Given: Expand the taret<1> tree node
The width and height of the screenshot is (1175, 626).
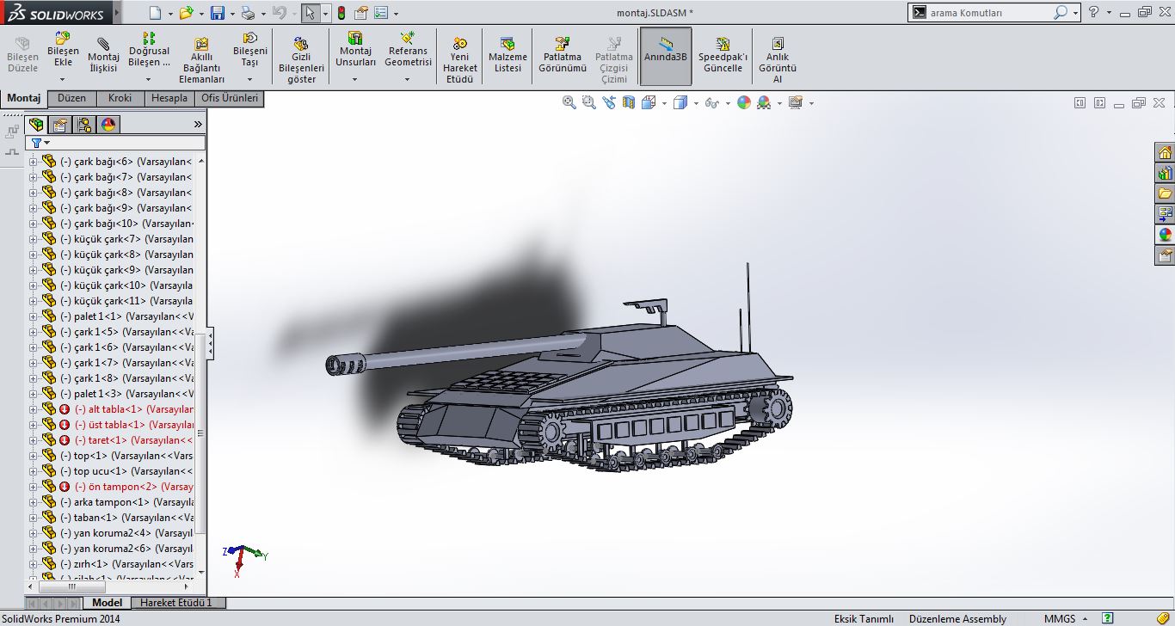Looking at the screenshot, I should (34, 440).
